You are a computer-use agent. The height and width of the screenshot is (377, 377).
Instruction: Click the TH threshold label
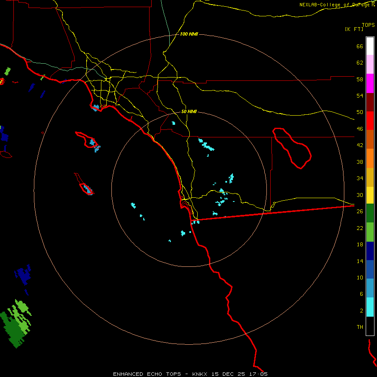click(x=360, y=327)
